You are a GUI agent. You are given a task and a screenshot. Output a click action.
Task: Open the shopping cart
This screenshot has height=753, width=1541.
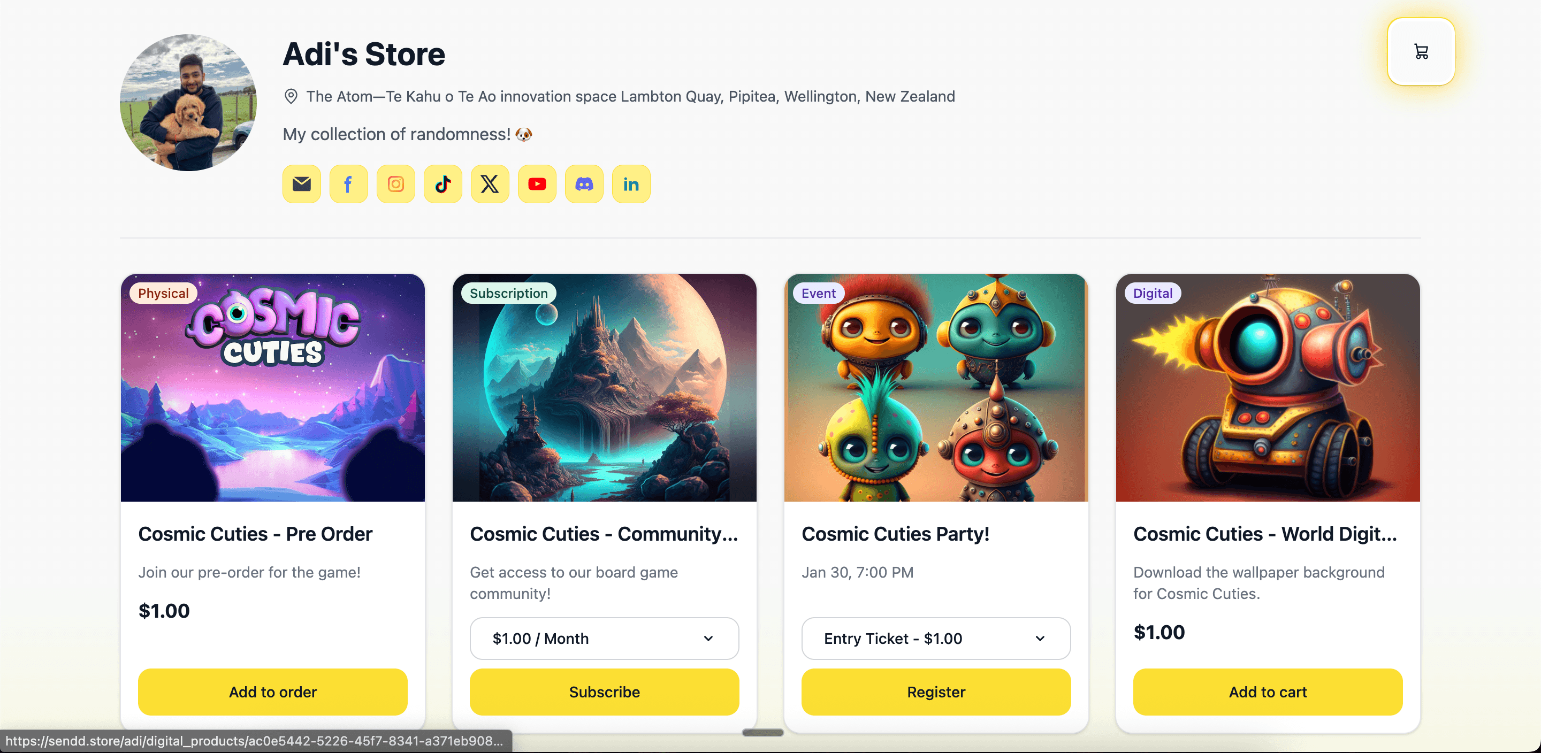tap(1421, 51)
